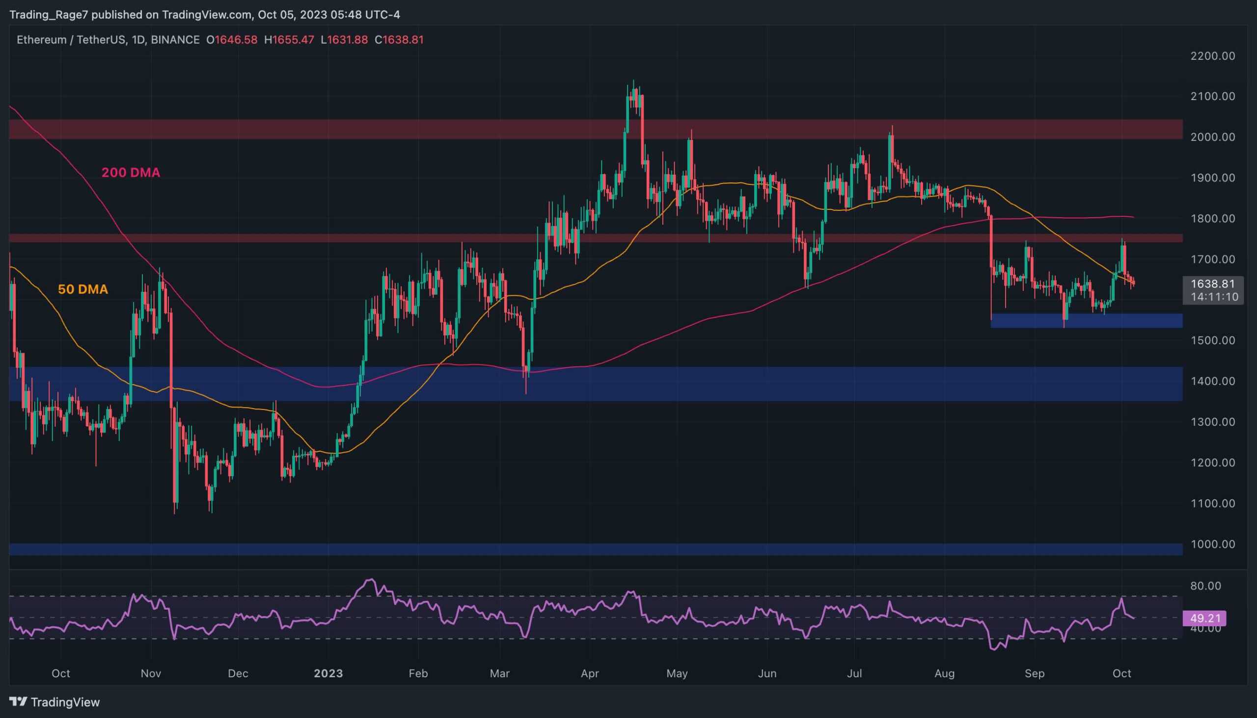Click the Sep label on time axis
Viewport: 1257px width, 718px height.
tap(1035, 674)
